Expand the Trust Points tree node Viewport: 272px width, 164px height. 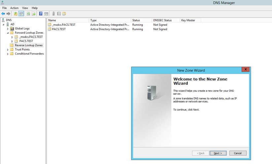click(x=8, y=49)
